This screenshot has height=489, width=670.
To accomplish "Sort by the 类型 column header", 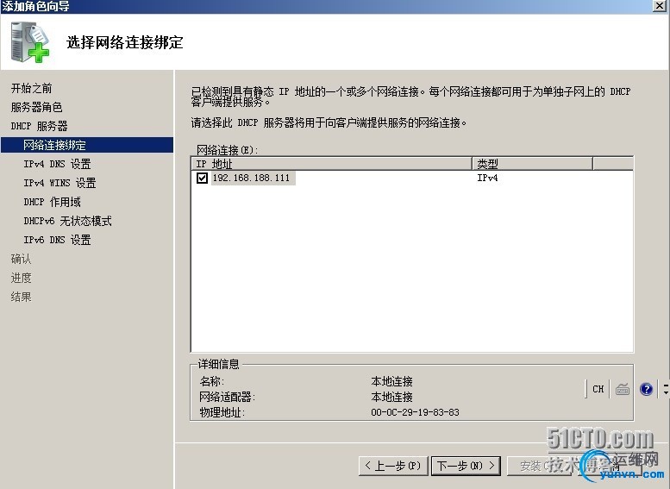I will click(x=532, y=164).
